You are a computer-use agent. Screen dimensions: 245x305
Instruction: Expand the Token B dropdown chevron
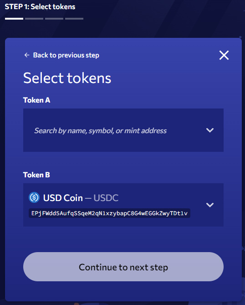click(x=210, y=205)
